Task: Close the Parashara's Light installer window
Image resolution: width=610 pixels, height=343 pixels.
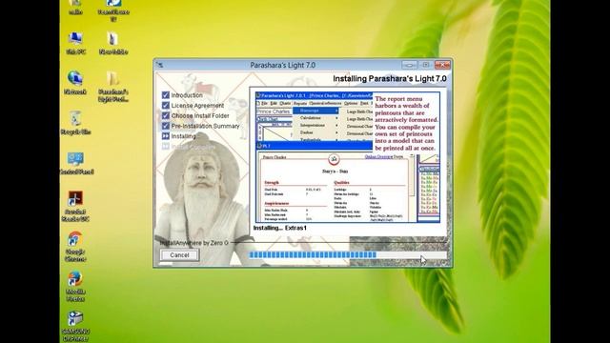Action: pyautogui.click(x=442, y=65)
